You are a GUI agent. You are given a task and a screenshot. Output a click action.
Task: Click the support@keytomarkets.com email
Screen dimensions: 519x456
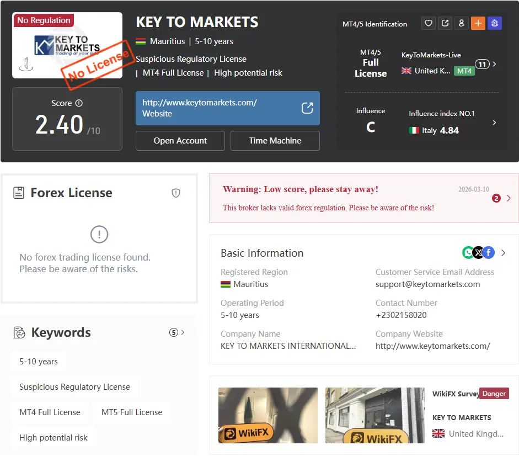[x=427, y=284]
